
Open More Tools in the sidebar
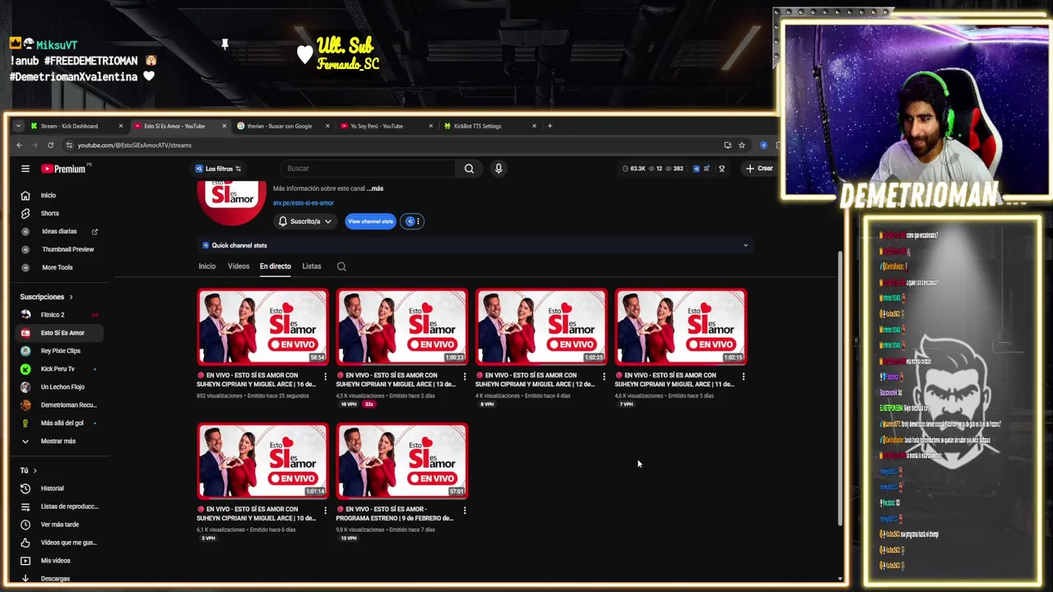58,267
